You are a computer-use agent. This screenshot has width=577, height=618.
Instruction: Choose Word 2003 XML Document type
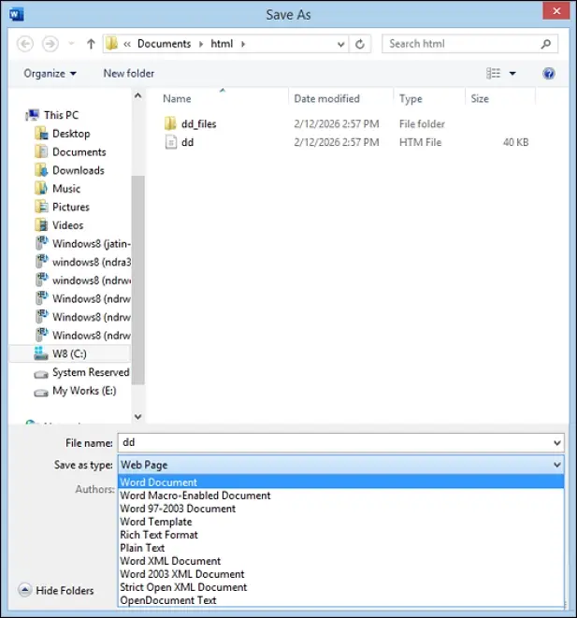click(x=341, y=574)
